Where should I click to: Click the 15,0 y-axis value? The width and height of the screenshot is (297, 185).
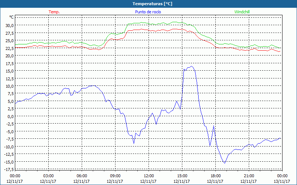9,71
